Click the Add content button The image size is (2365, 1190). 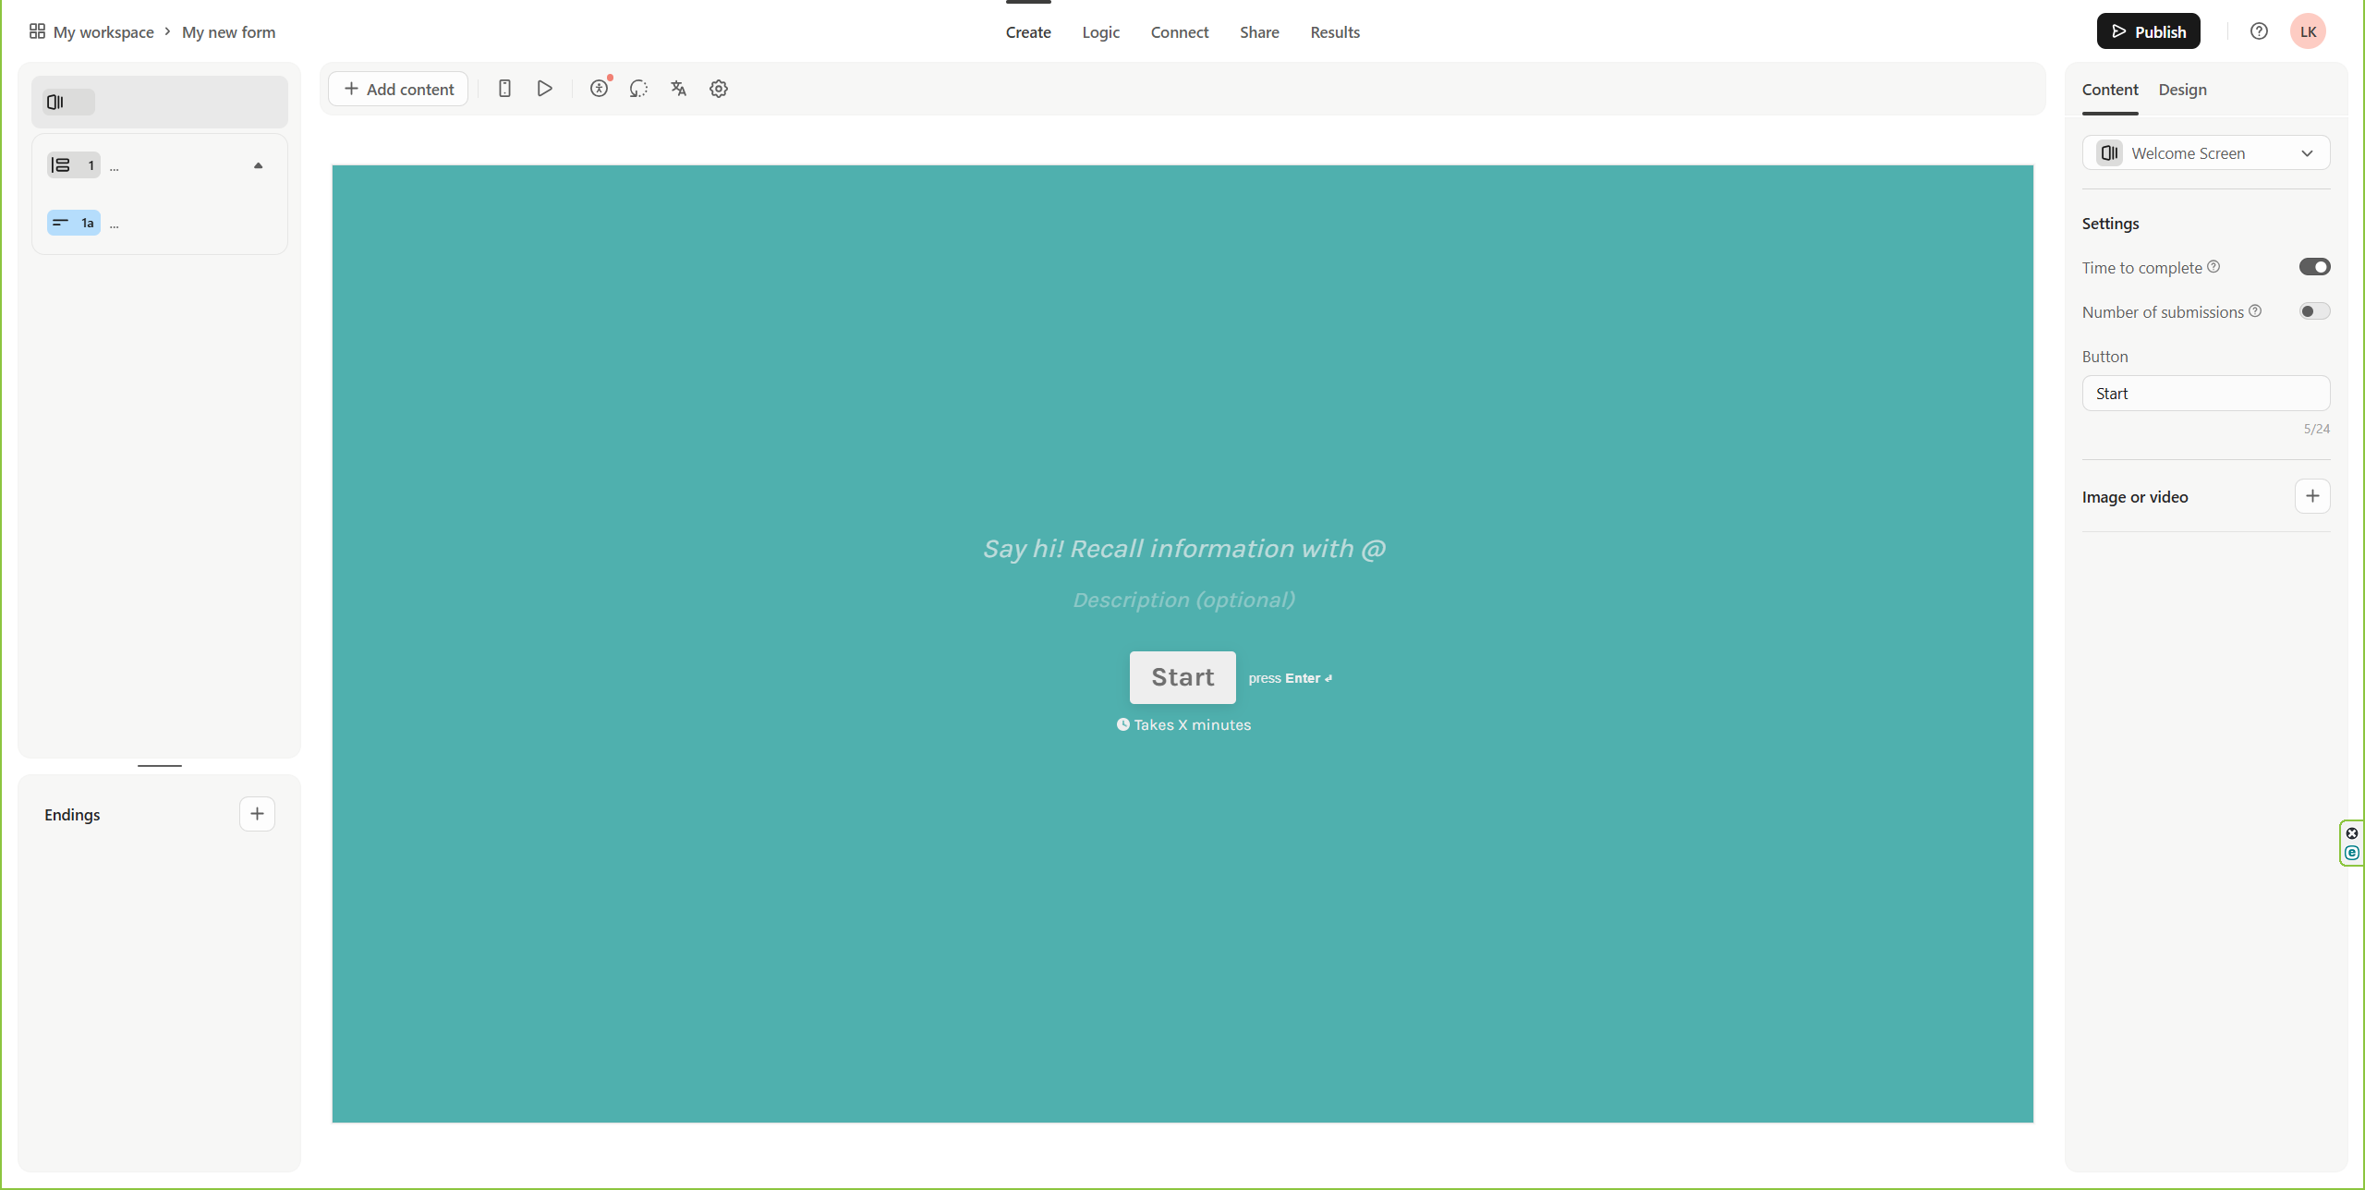tap(398, 89)
